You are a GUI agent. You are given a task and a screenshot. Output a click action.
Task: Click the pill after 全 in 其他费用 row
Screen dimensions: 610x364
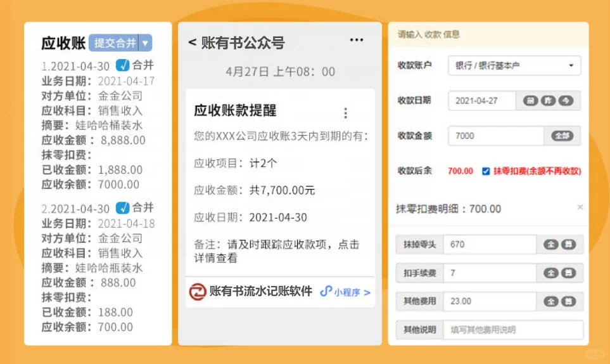pos(568,301)
